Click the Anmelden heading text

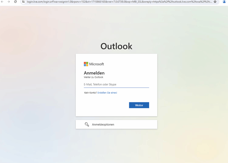tap(94, 73)
